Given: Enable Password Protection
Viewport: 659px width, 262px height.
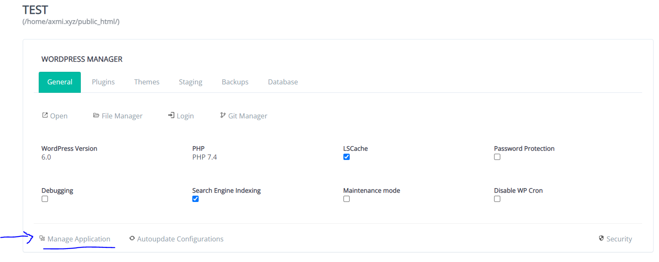Looking at the screenshot, I should [497, 157].
